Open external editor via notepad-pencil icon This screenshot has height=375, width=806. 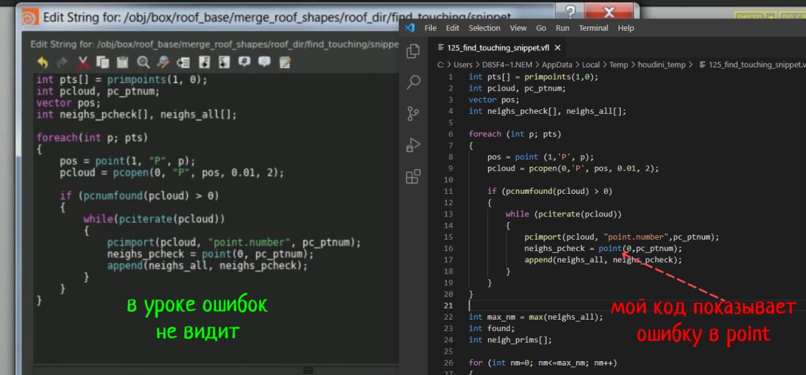pyautogui.click(x=285, y=62)
